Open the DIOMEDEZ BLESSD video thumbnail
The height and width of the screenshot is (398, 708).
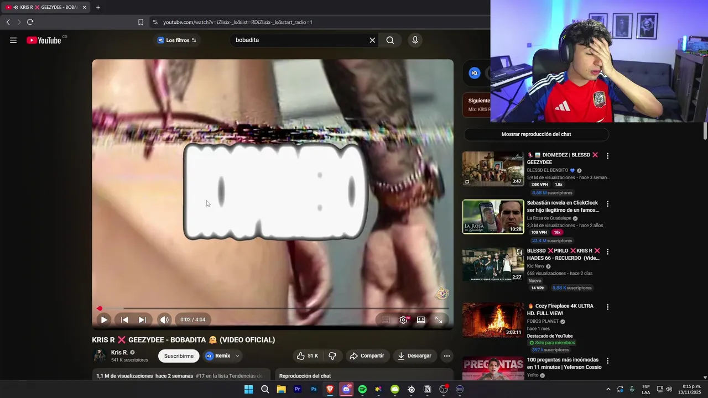[493, 169]
